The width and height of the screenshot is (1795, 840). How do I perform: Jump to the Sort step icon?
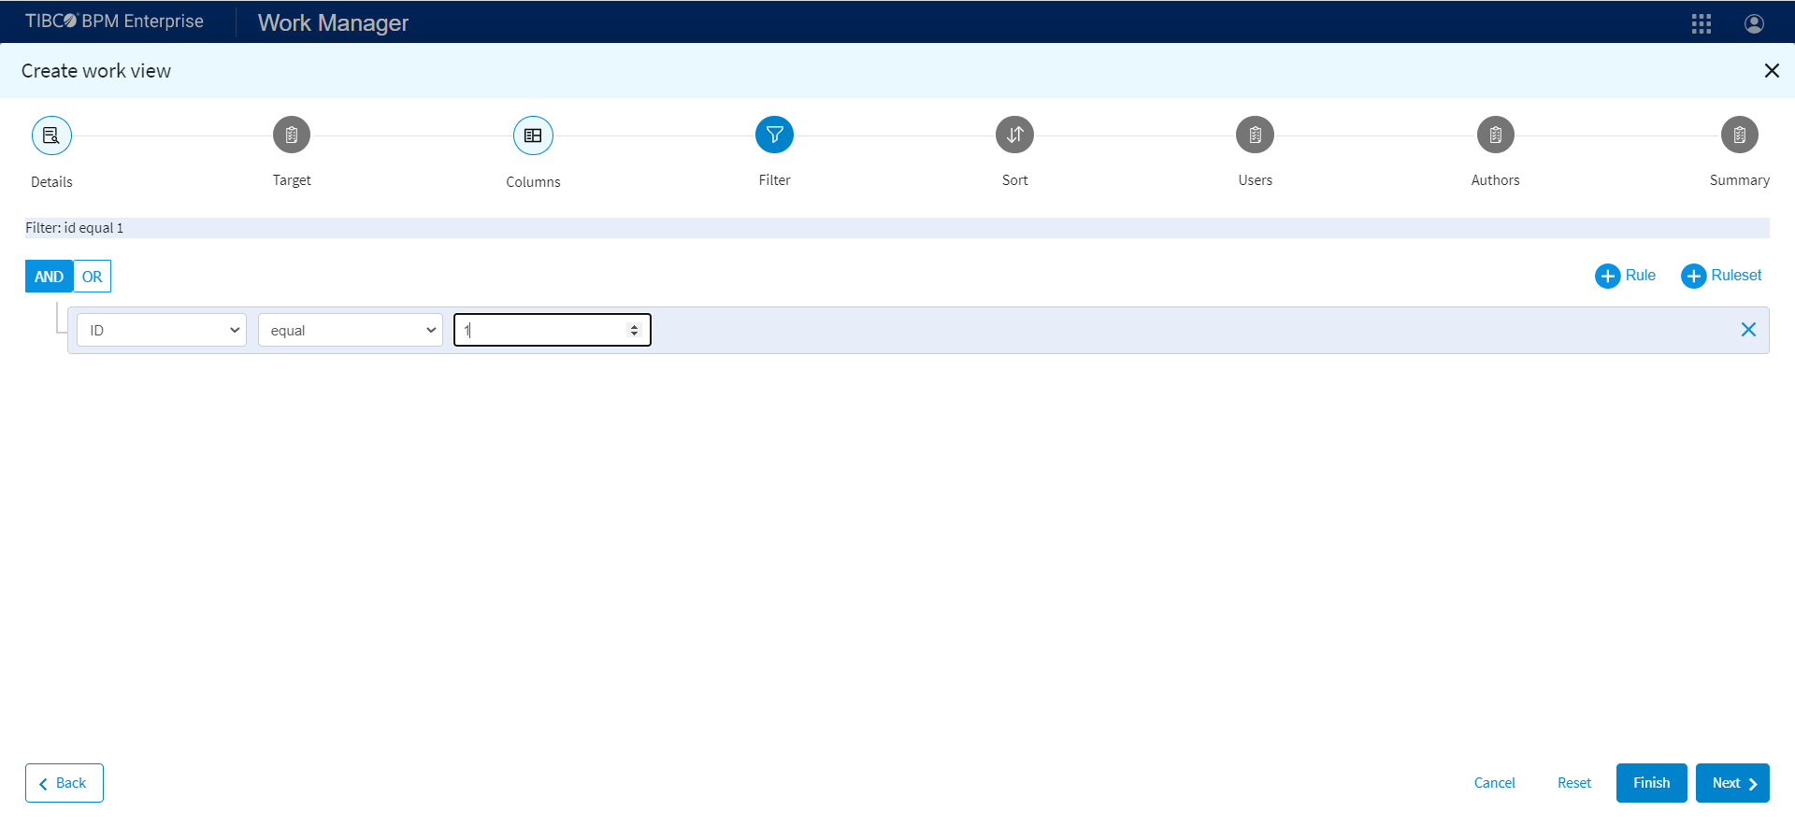click(1014, 135)
